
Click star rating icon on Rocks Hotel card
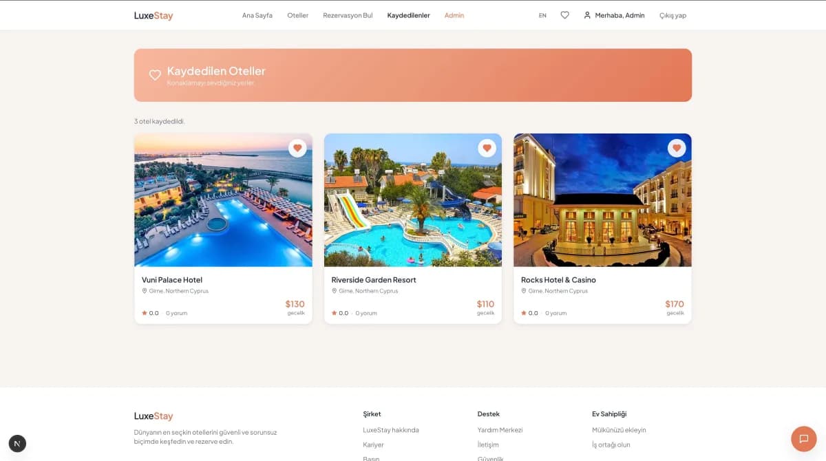point(524,313)
